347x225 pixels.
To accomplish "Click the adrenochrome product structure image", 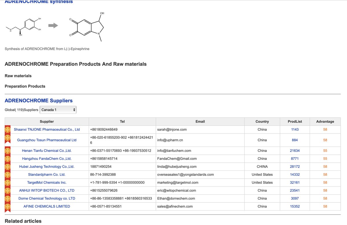I will [x=87, y=27].
